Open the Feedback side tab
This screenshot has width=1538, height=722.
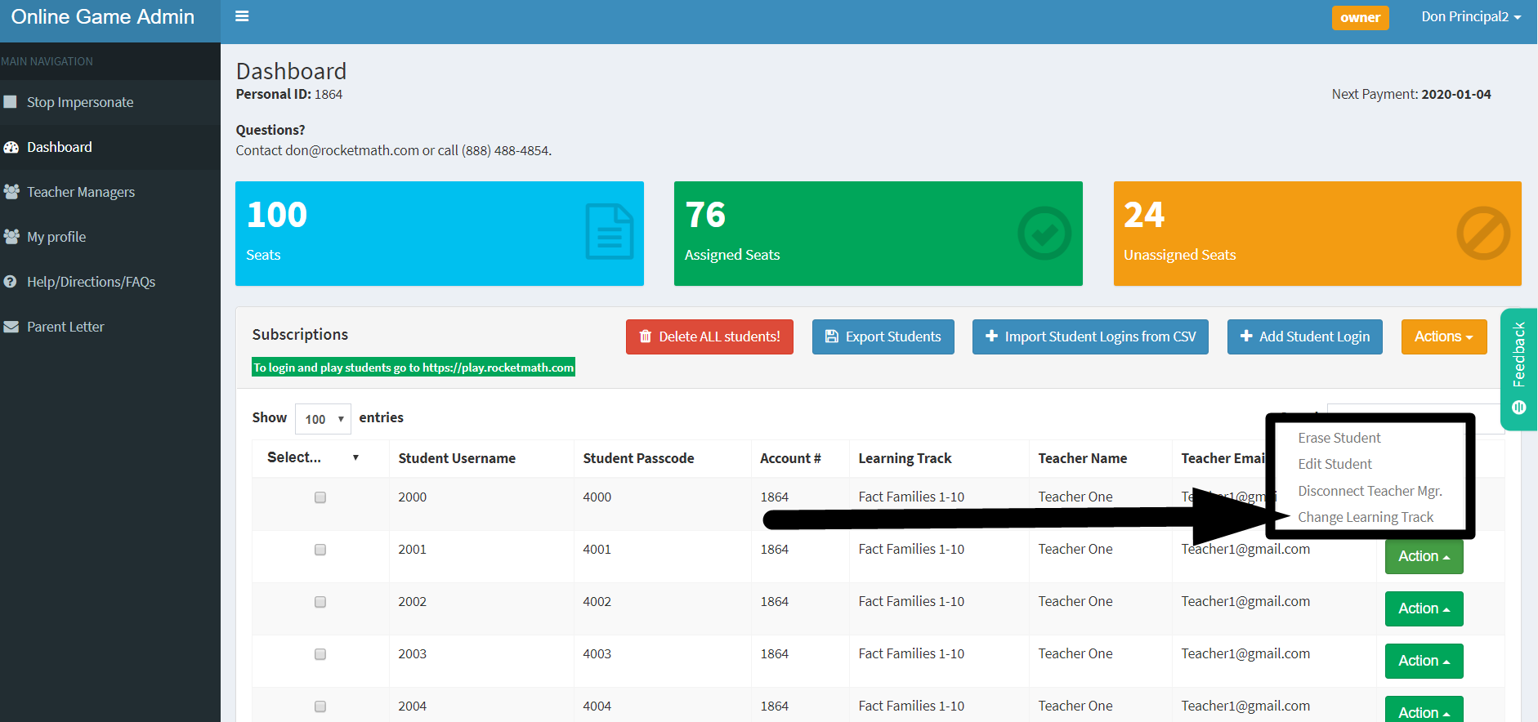1518,369
